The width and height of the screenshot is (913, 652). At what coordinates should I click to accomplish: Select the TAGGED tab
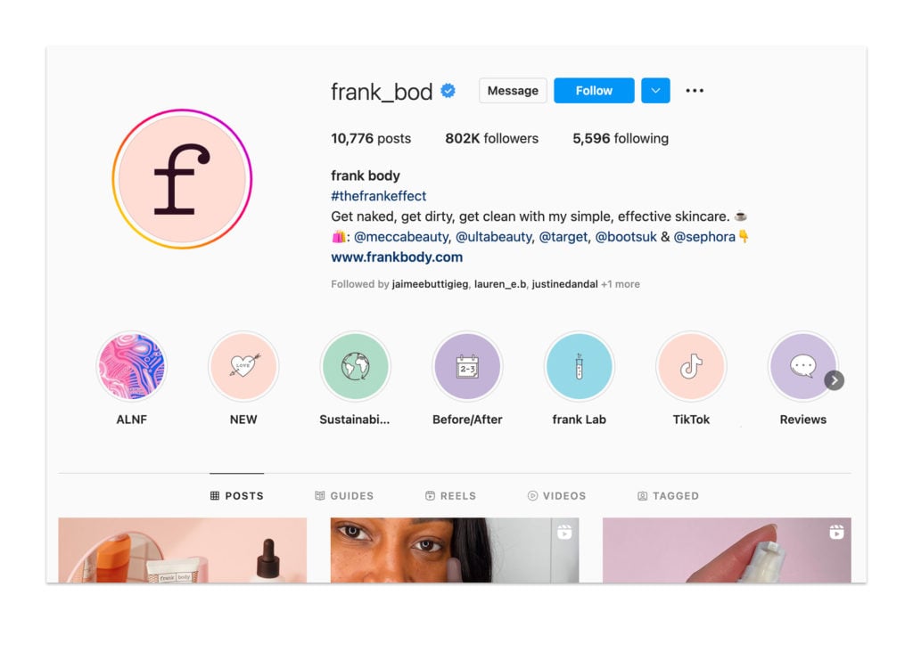pyautogui.click(x=668, y=495)
